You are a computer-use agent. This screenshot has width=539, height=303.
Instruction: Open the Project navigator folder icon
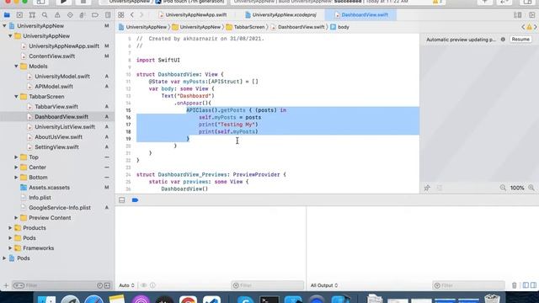[7, 15]
